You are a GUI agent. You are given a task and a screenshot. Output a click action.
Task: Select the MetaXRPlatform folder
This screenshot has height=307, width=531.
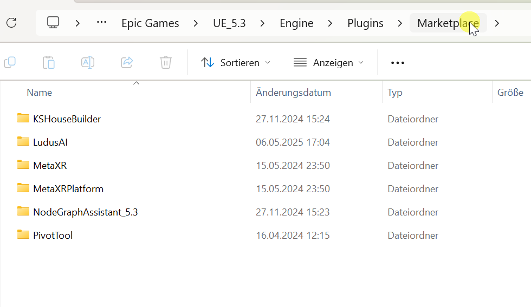[x=68, y=188]
